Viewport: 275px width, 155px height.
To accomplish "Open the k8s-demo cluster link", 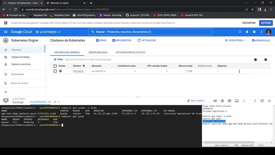I will coord(78,71).
